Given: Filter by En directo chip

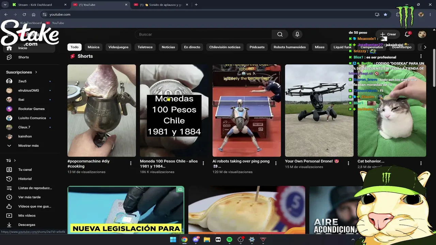Looking at the screenshot, I should point(192,47).
